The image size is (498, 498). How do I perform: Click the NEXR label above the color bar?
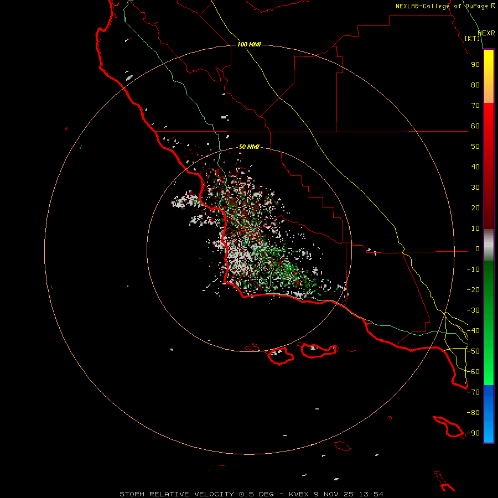click(486, 33)
